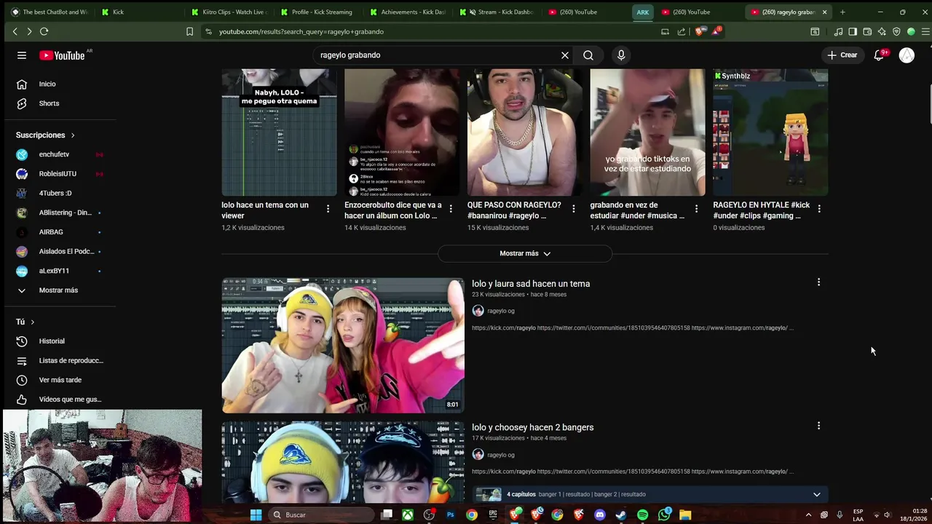The image size is (932, 524).
Task: Open the 'QUE PASO CON RAGEYLO?' short thumbnail
Action: 524,132
